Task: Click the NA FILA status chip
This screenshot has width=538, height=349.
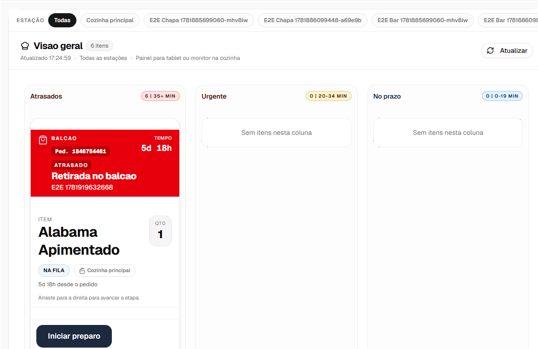Action: tap(54, 271)
